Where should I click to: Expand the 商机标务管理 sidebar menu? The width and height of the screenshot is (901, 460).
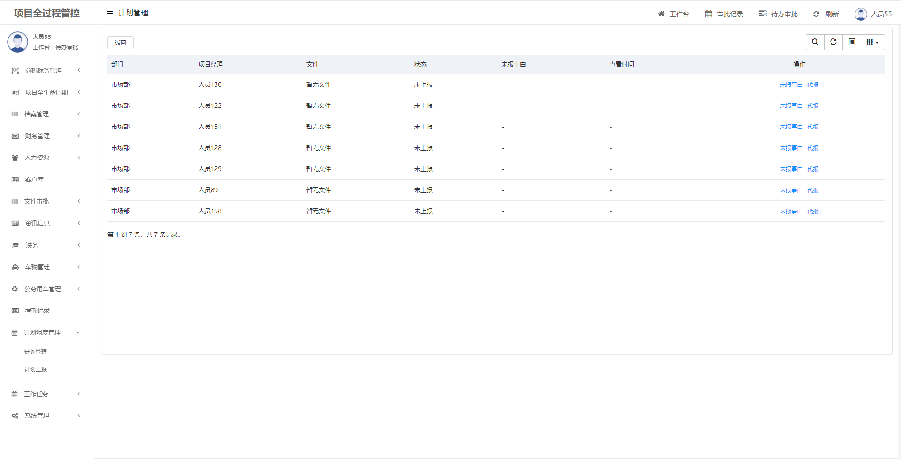43,70
